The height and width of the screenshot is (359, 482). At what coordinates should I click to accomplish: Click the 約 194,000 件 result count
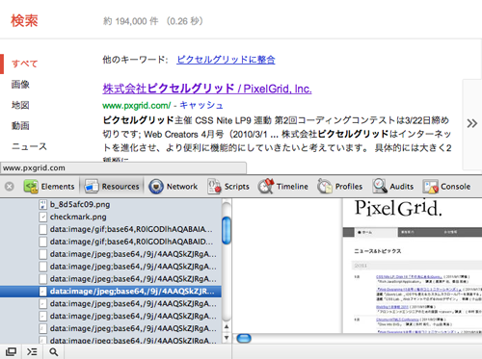point(131,21)
